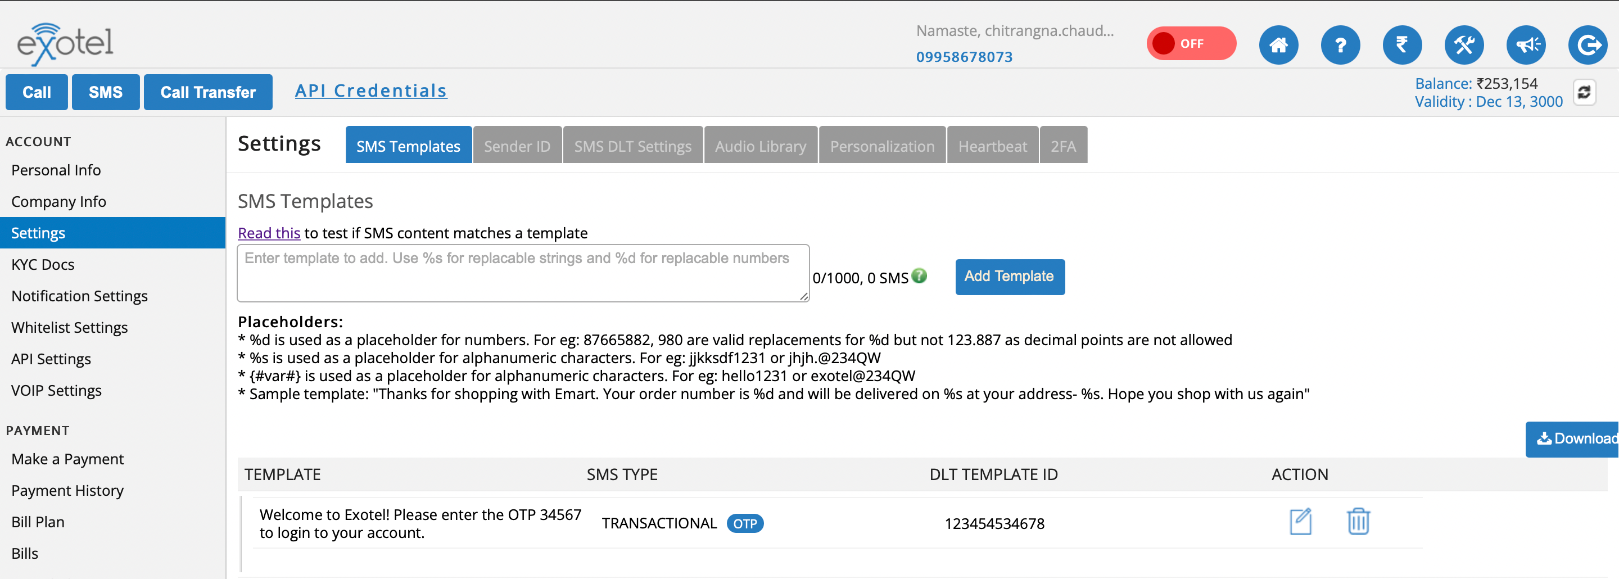Click the Exotel logo
This screenshot has height=579, width=1619.
65,44
